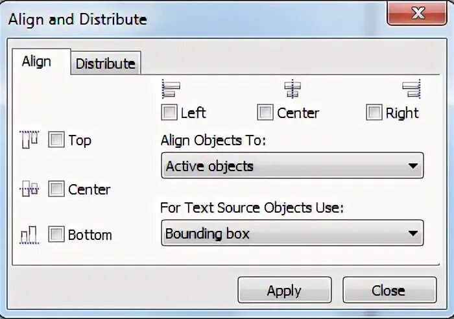Click the vertical center alignment icon
Image resolution: width=454 pixels, height=319 pixels.
30,189
